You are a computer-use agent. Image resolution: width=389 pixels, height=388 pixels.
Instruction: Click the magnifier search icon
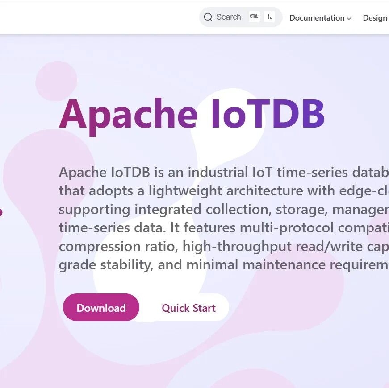tap(208, 17)
